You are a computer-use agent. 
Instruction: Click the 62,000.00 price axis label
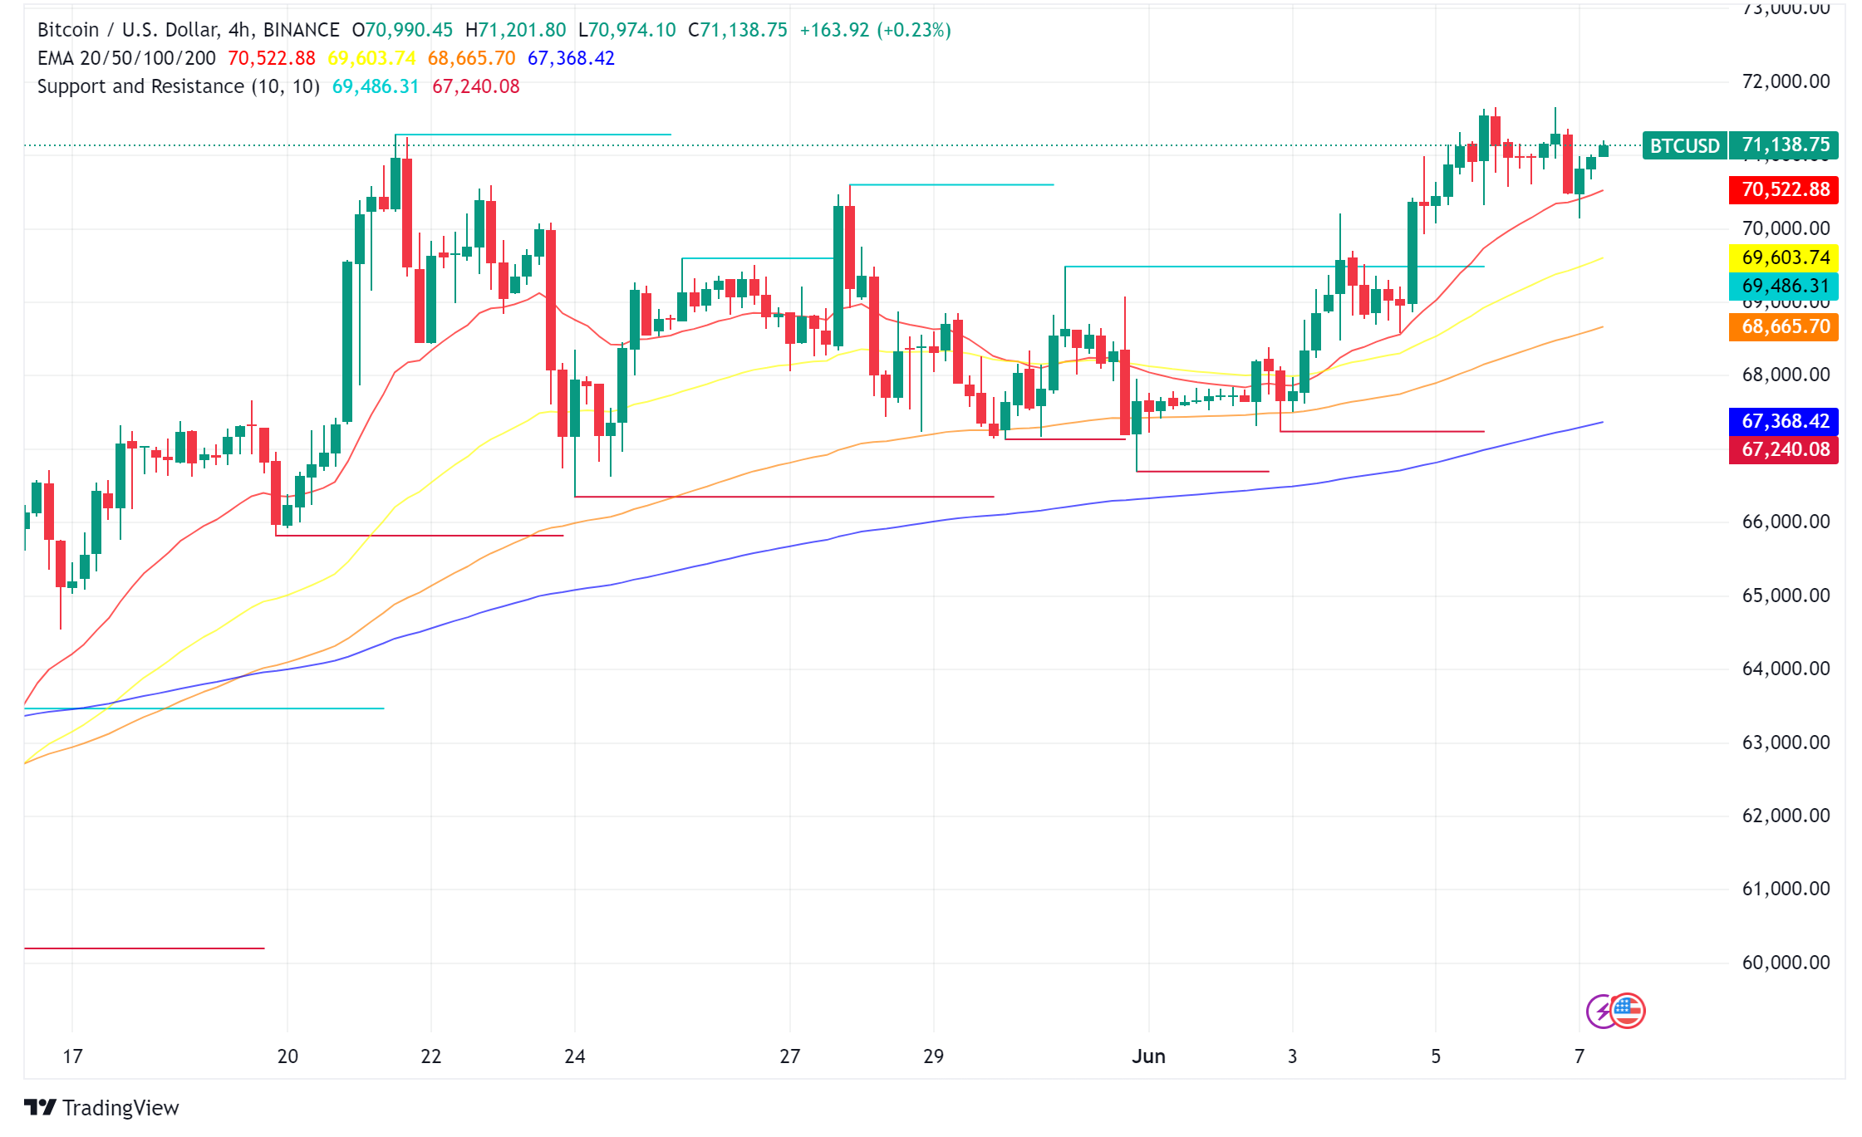(x=1786, y=816)
